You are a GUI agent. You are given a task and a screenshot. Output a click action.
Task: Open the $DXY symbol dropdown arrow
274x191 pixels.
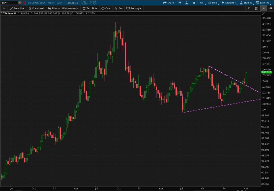(x=20, y=3)
